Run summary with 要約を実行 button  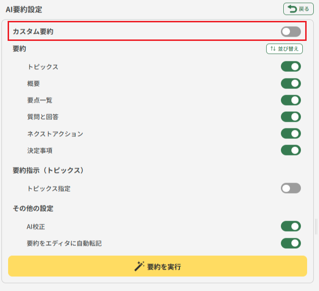[x=158, y=266]
